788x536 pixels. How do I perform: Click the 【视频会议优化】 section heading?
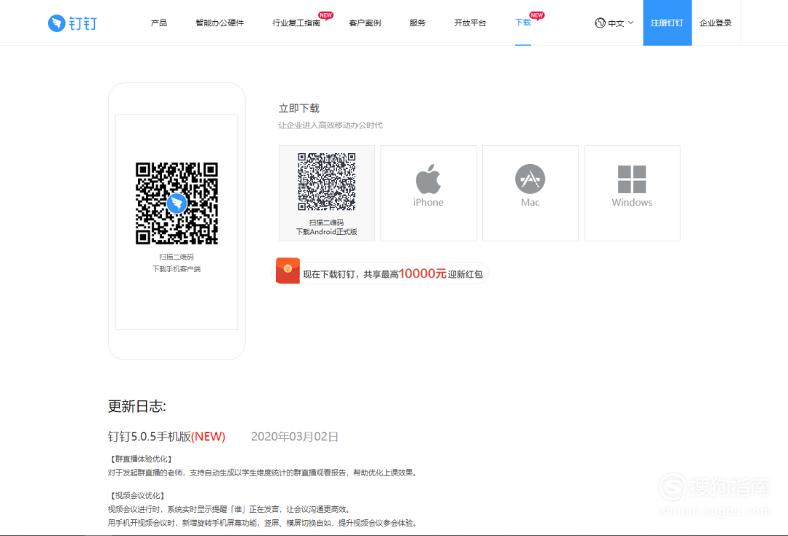[x=137, y=496]
